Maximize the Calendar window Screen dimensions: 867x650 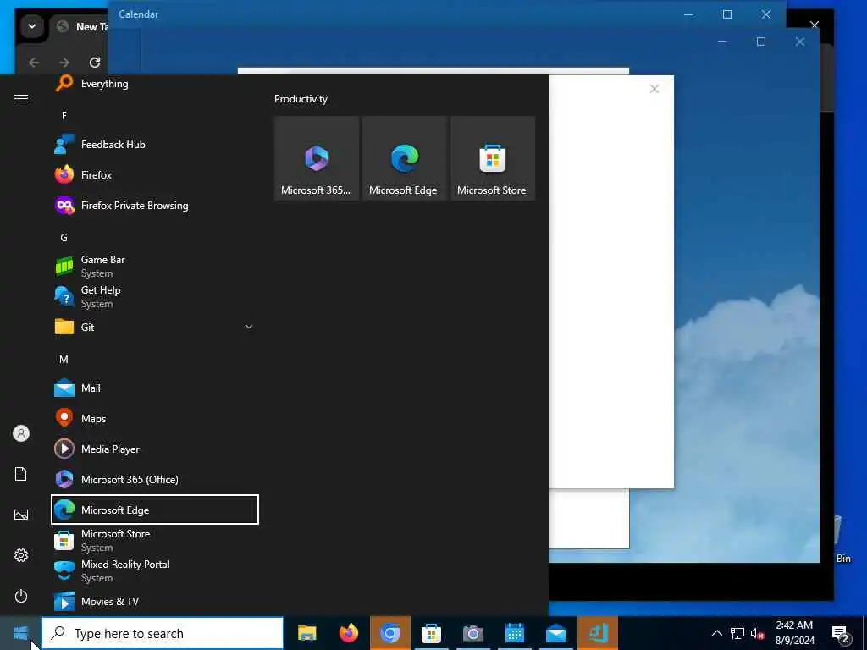coord(727,14)
